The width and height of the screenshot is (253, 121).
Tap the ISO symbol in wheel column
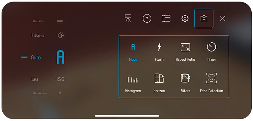60,79
